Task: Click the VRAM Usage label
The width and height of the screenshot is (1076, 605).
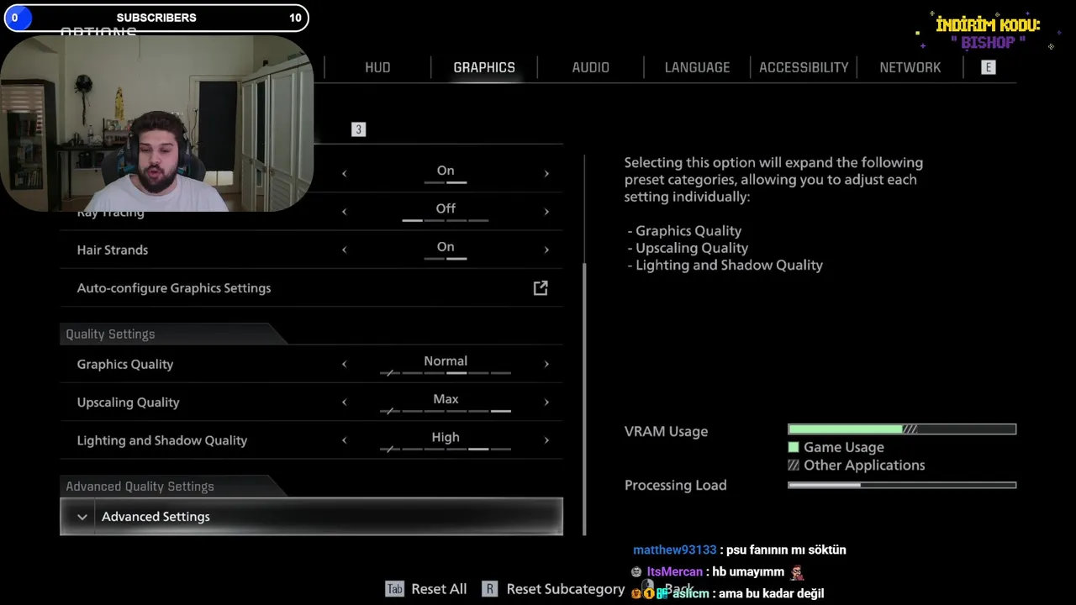Action: (666, 431)
